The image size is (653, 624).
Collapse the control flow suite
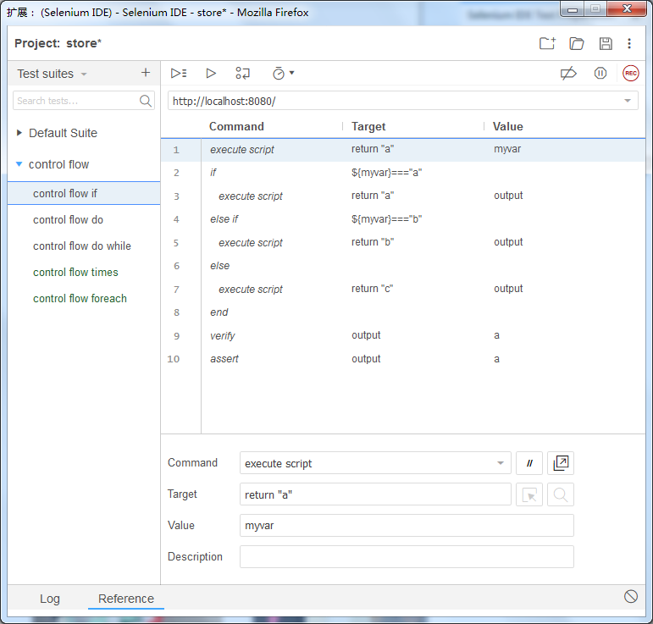point(19,164)
